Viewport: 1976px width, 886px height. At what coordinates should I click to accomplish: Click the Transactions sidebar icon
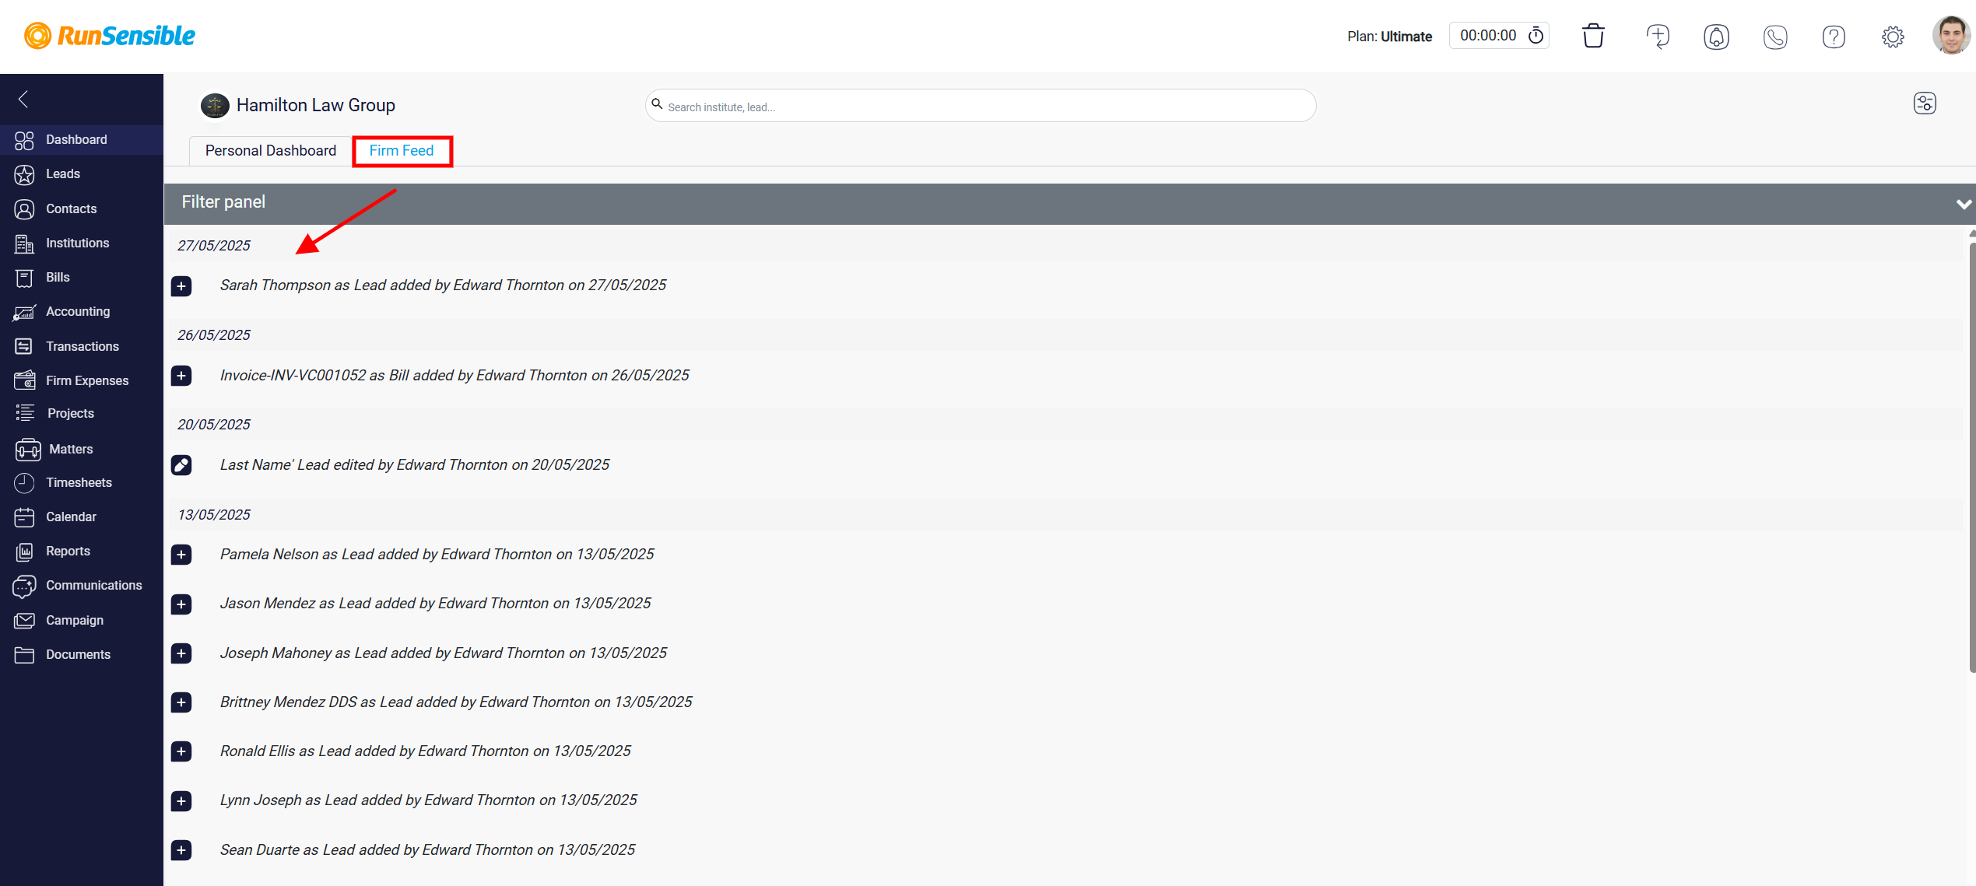point(24,346)
